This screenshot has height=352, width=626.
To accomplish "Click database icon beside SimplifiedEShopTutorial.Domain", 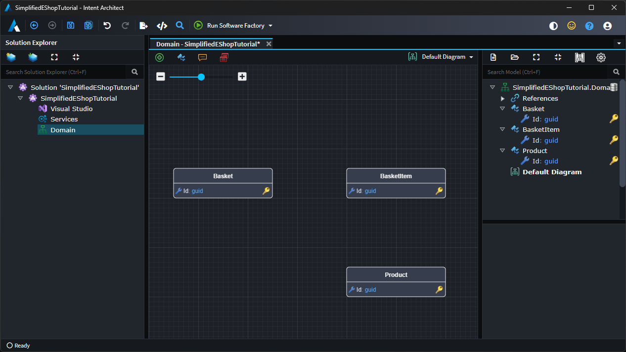I will (614, 87).
